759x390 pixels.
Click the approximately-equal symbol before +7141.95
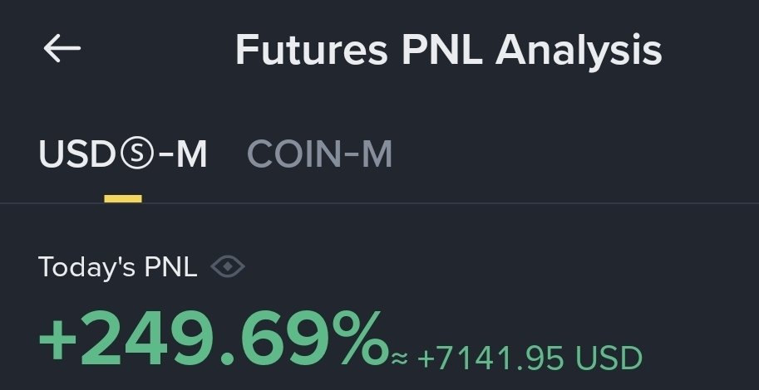(x=400, y=358)
